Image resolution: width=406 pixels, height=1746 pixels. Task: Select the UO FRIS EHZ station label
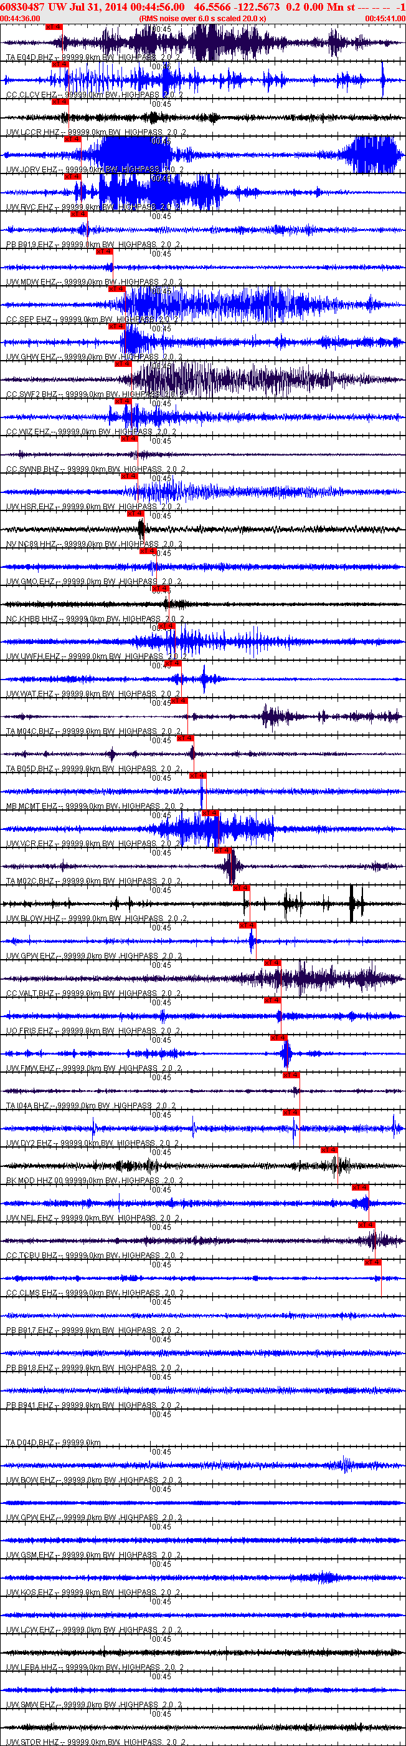click(93, 1030)
